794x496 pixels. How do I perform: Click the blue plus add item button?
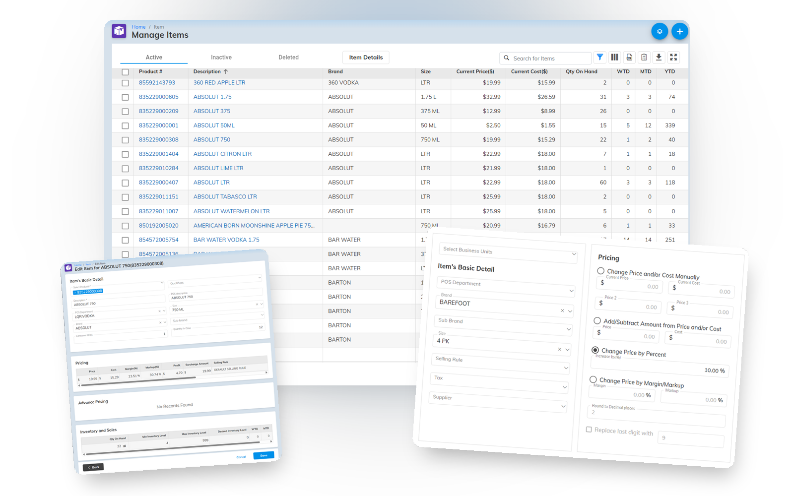[x=679, y=31]
